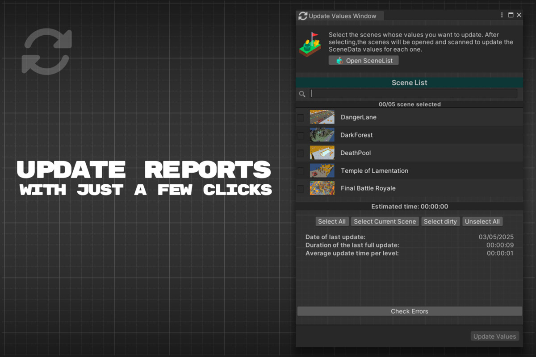Open the three-dot window options menu
The width and height of the screenshot is (536, 357).
[x=502, y=15]
